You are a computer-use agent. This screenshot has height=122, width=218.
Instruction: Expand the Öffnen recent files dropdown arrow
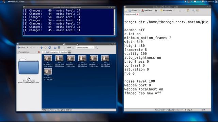(x=139, y=11)
